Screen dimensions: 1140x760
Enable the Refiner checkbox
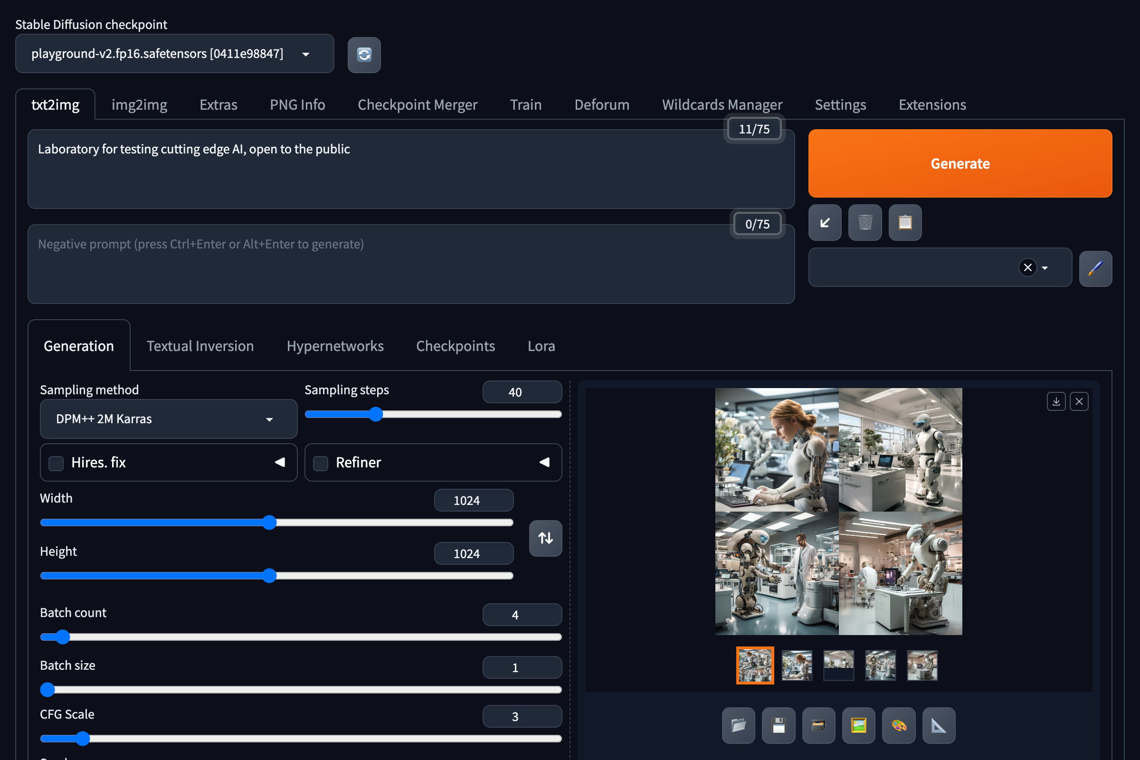tap(321, 463)
